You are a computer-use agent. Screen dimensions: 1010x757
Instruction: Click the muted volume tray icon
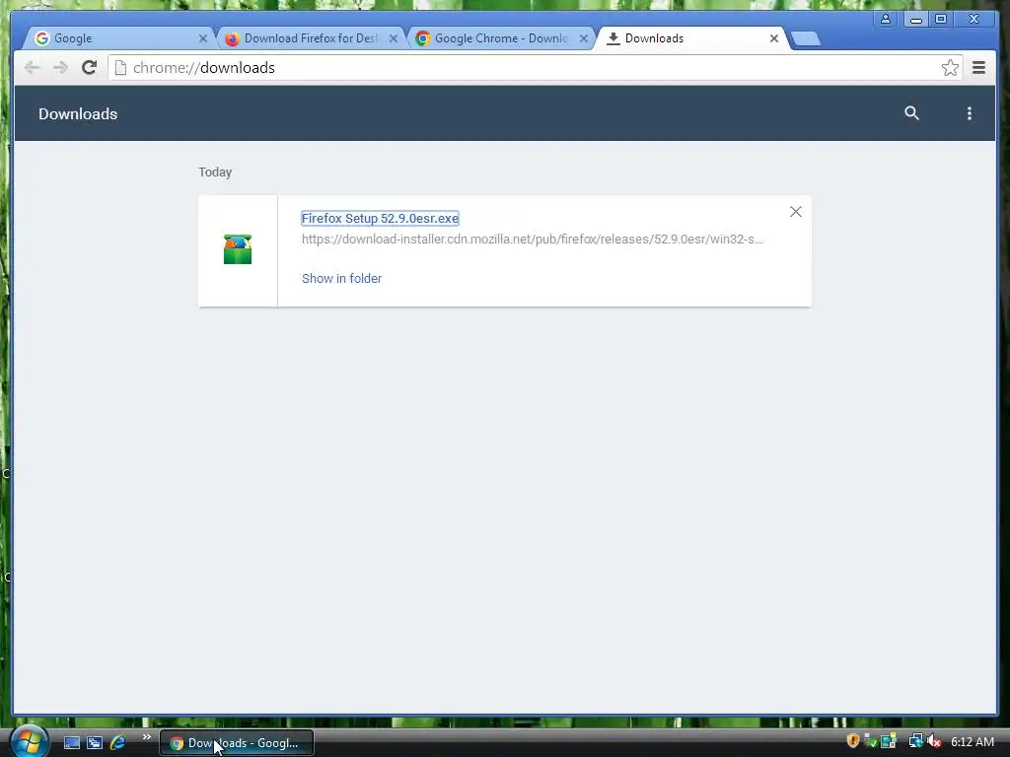point(933,741)
